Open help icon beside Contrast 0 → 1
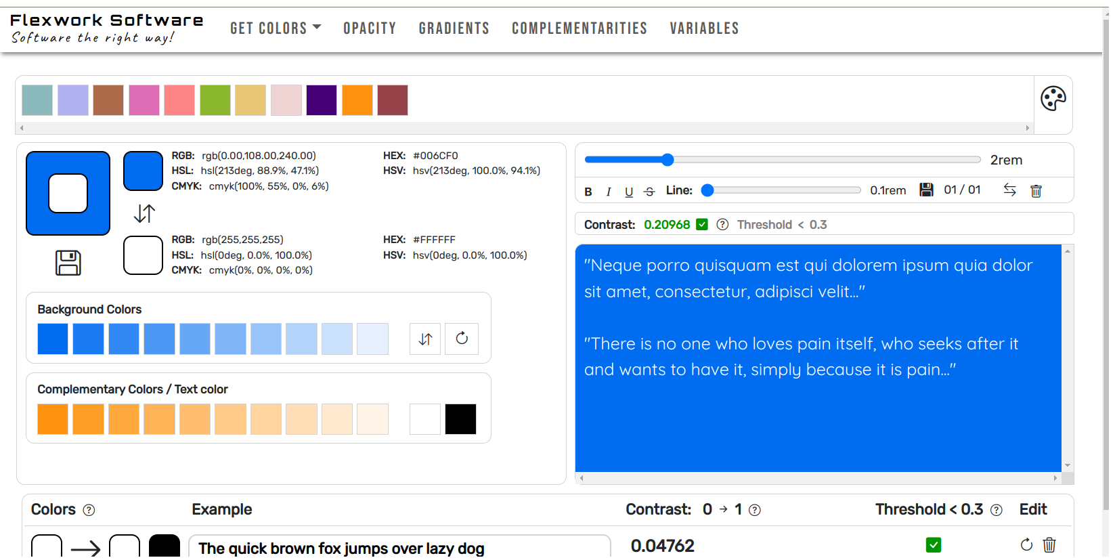This screenshot has width=1115, height=560. (x=755, y=510)
